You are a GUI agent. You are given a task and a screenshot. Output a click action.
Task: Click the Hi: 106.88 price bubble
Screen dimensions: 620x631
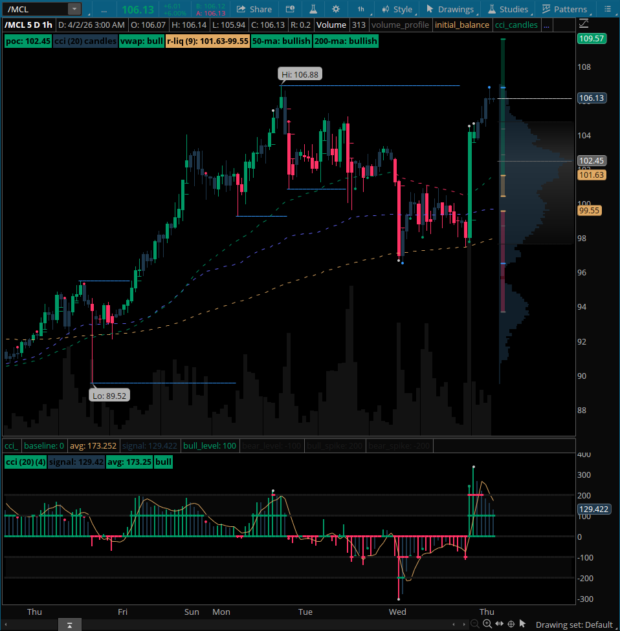click(300, 74)
